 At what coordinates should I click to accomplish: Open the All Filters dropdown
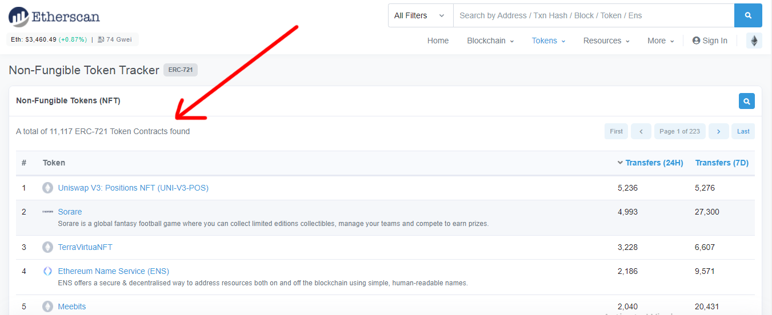point(421,15)
